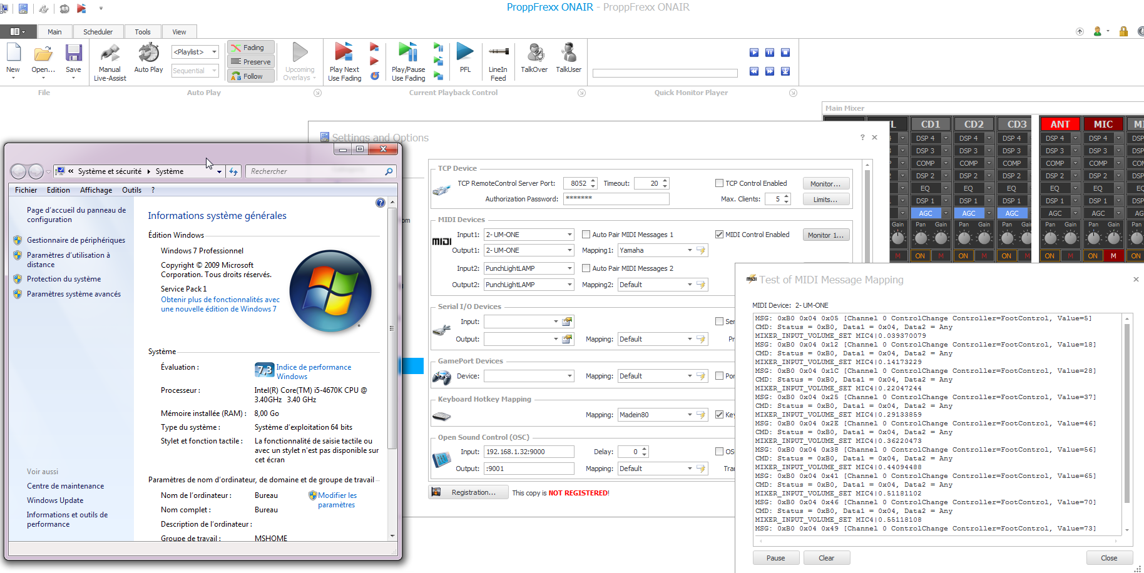Open the MIDI Output2 PunchLightLAMP dropdown
This screenshot has width=1144, height=573.
(x=569, y=285)
